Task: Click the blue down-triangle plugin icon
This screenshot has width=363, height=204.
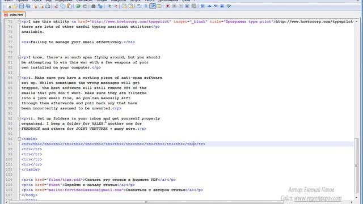Action: click(x=216, y=6)
